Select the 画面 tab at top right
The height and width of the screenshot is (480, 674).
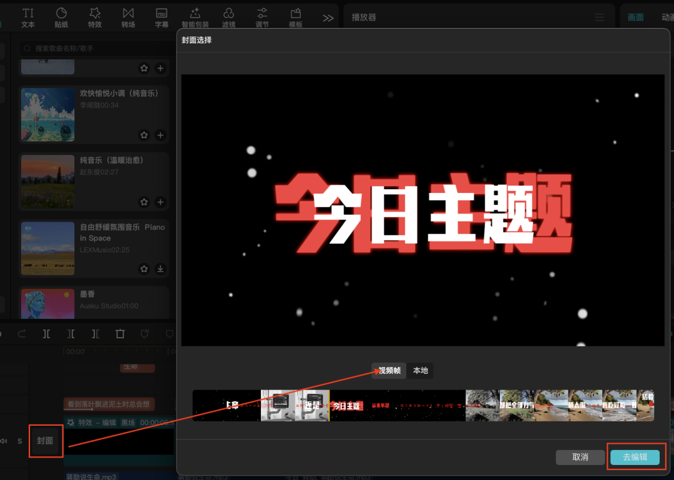(635, 17)
